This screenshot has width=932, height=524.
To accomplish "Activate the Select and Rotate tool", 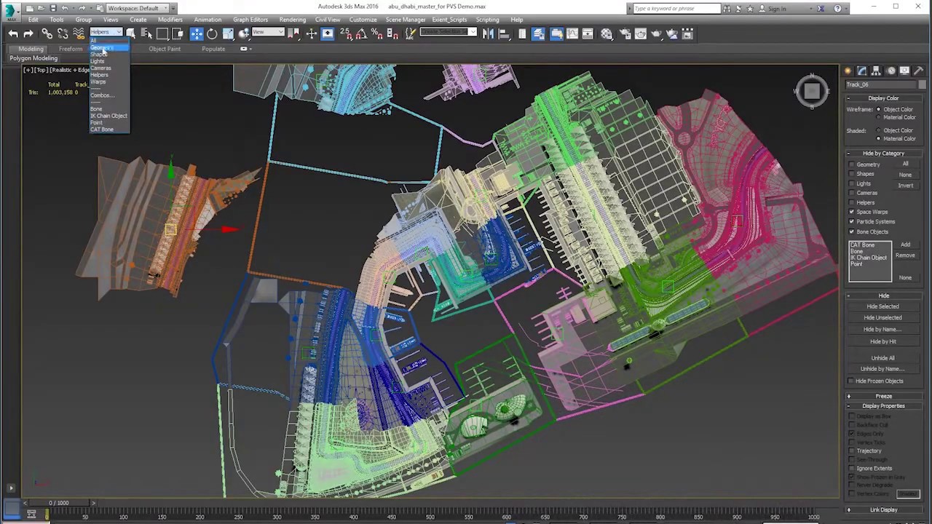I will 212,34.
